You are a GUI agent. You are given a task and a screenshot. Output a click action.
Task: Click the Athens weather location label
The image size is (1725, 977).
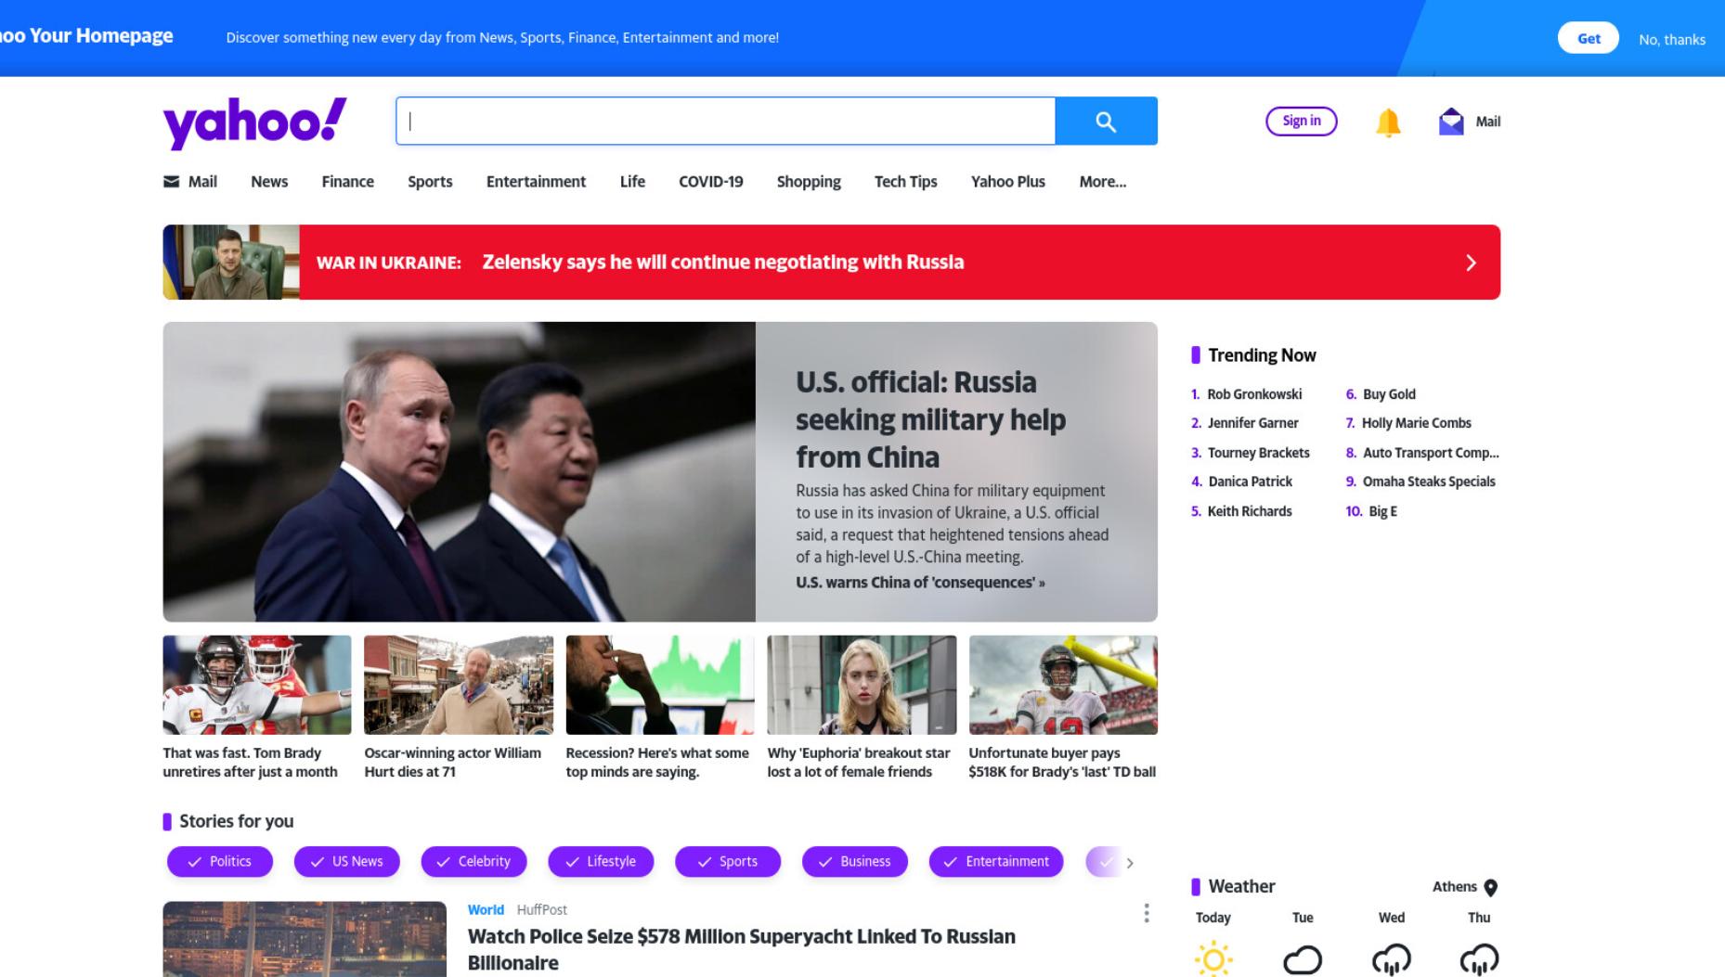point(1454,887)
